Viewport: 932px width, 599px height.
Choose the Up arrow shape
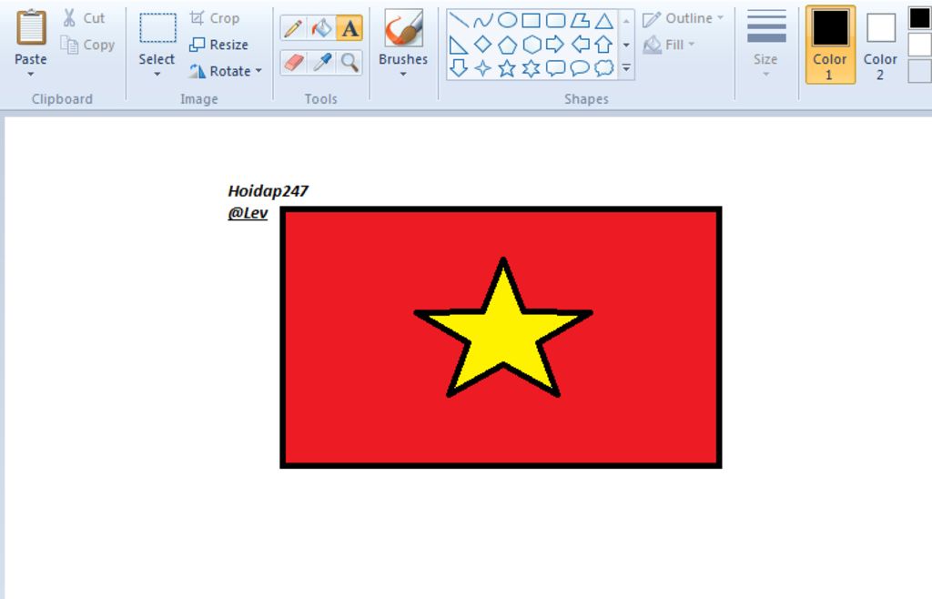pos(604,45)
